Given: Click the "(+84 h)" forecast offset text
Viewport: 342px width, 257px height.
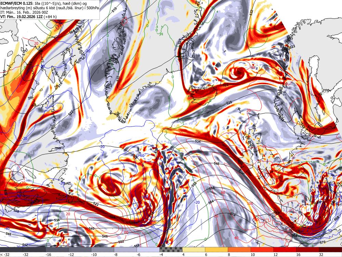Looking at the screenshot, I should pyautogui.click(x=50, y=17).
